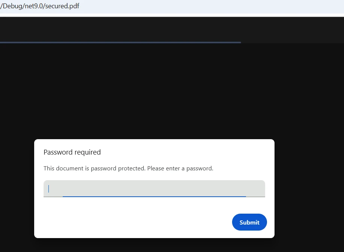Focus the password input field
This screenshot has width=344, height=252.
click(x=154, y=188)
